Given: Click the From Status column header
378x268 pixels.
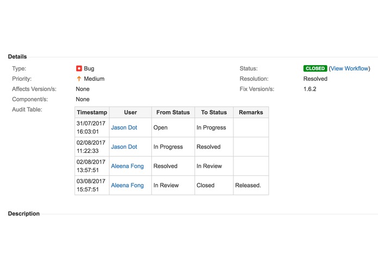Looking at the screenshot, I should (173, 112).
